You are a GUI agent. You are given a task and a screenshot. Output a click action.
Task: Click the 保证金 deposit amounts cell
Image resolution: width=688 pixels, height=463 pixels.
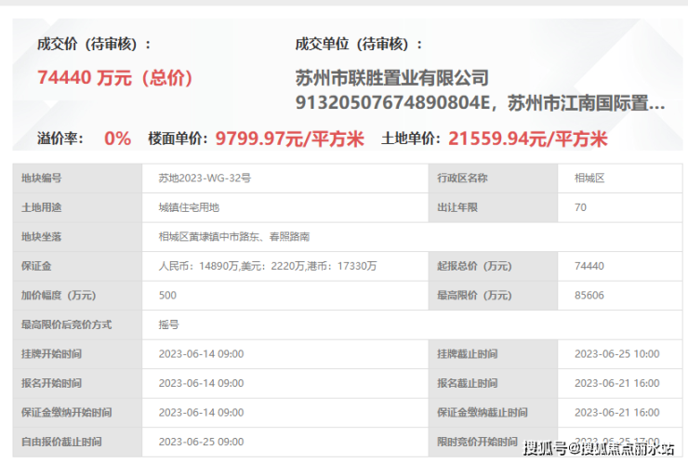click(x=284, y=266)
